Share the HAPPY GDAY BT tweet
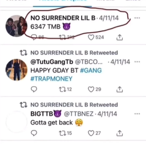Viewport: 146px width, 144px height. click(120, 89)
